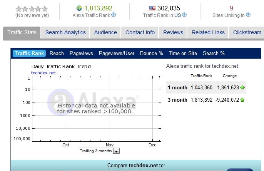Show the Bounce % chart

click(152, 53)
